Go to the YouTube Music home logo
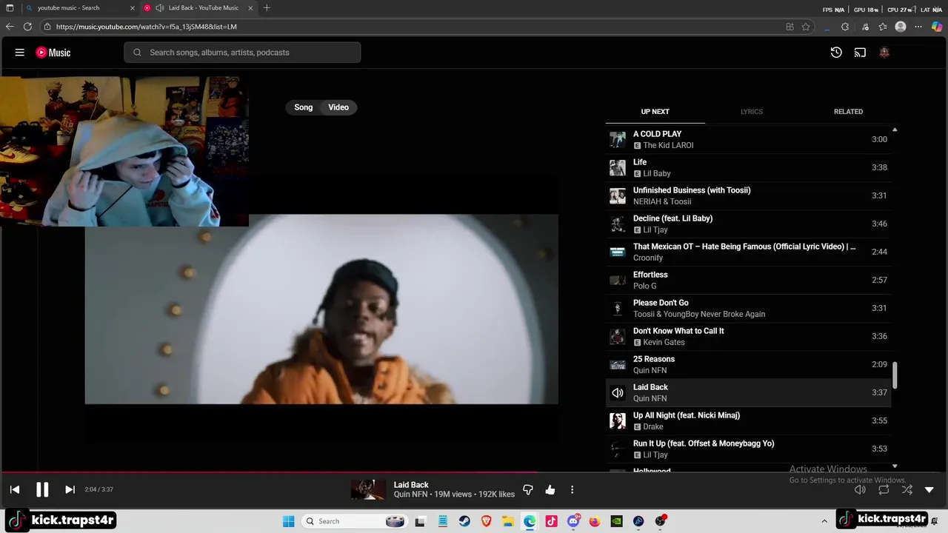The image size is (948, 533). click(x=53, y=53)
